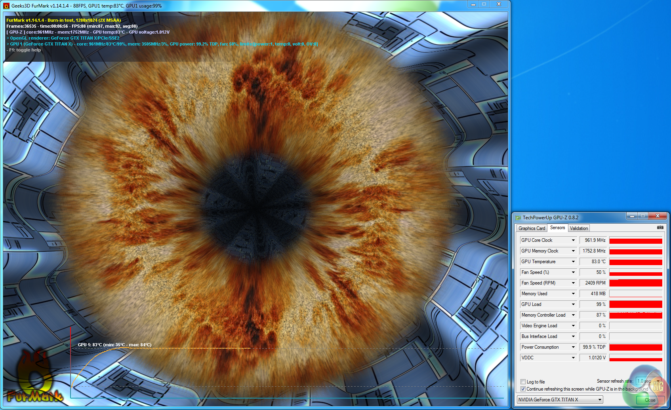Screen dimensions: 671x410
Task: Uncheck Continue refreshing in background option
Action: click(523, 389)
